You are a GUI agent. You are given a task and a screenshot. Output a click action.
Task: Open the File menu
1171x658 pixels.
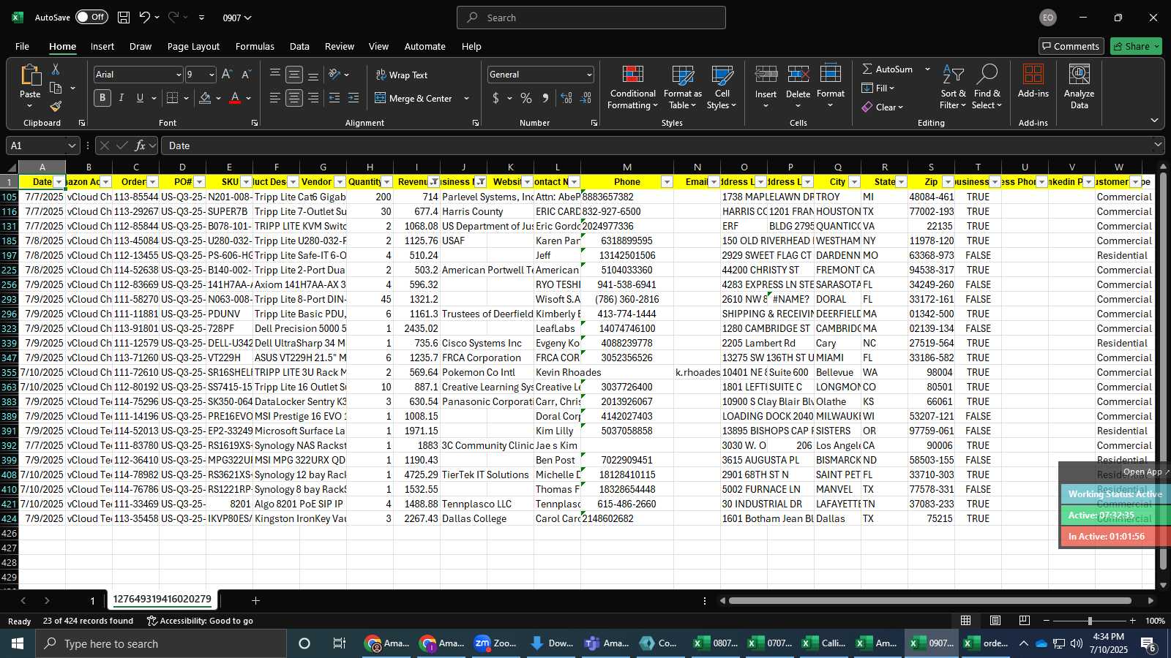[23, 46]
